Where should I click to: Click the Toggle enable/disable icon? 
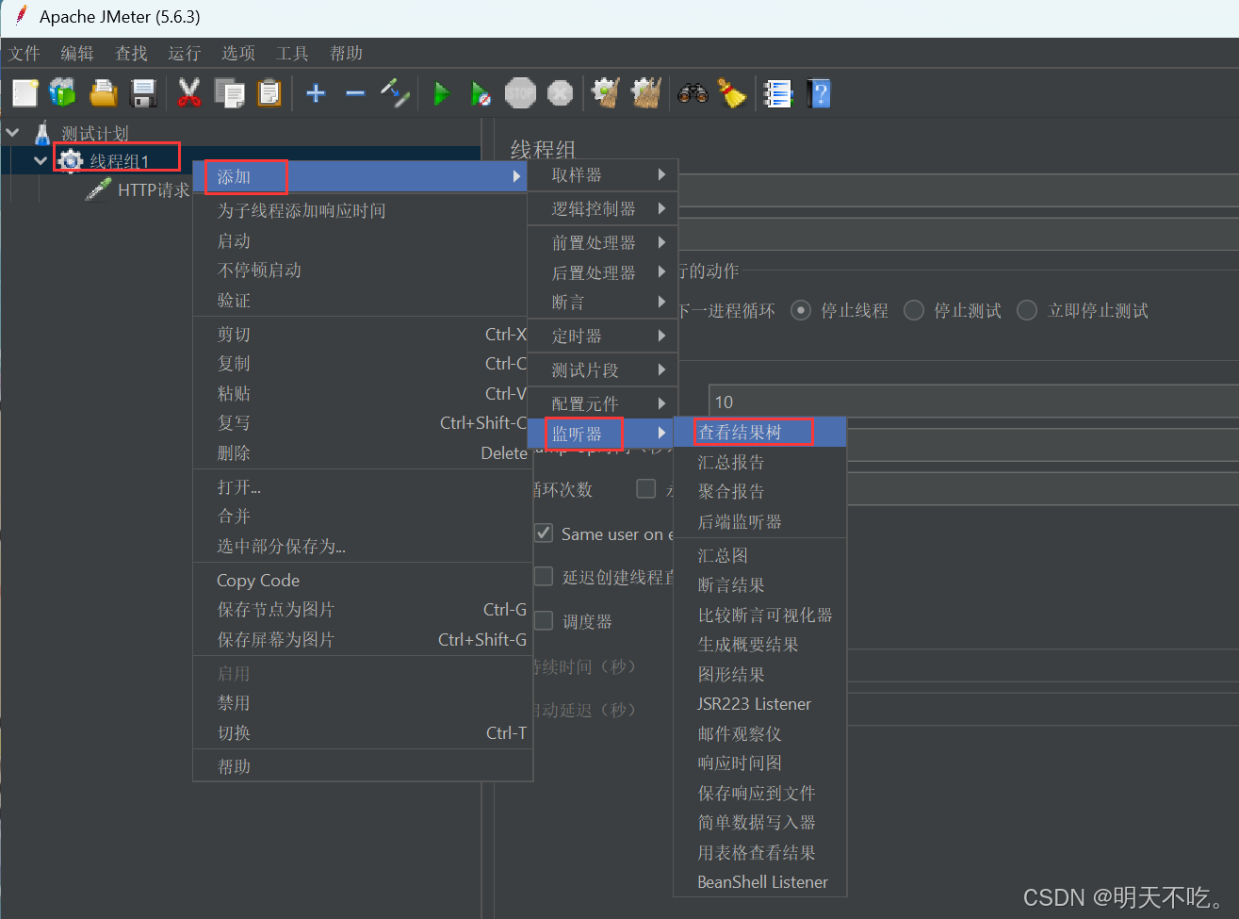[395, 92]
